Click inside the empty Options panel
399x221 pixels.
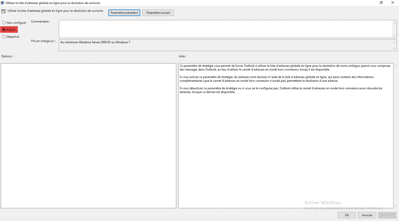pyautogui.click(x=88, y=135)
